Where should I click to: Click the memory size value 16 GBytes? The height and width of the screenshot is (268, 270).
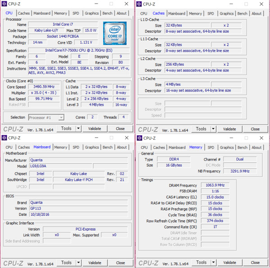[174, 165]
